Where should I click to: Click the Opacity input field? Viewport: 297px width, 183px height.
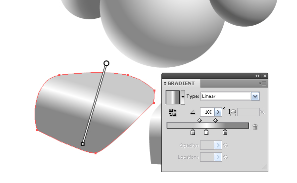207,145
